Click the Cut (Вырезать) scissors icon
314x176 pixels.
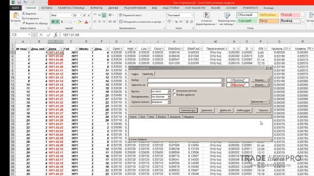[24, 14]
